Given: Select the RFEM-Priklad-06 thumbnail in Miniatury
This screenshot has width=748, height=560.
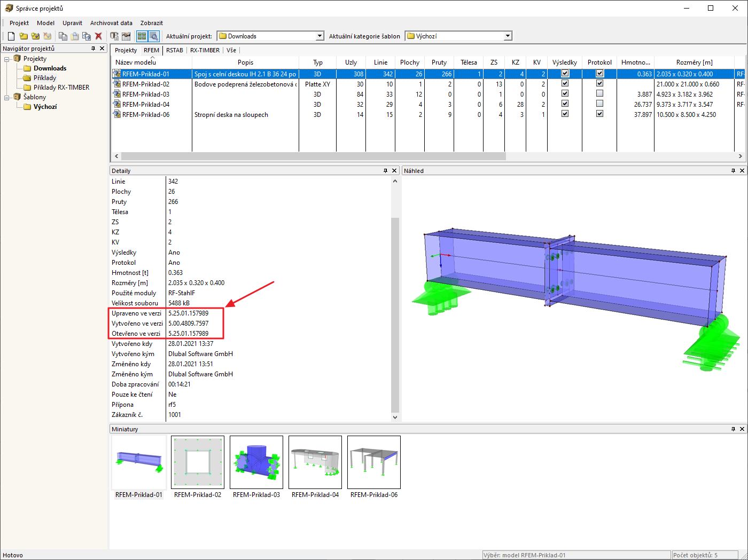Looking at the screenshot, I should click(x=374, y=467).
